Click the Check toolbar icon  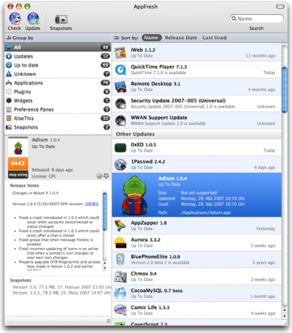pos(15,18)
